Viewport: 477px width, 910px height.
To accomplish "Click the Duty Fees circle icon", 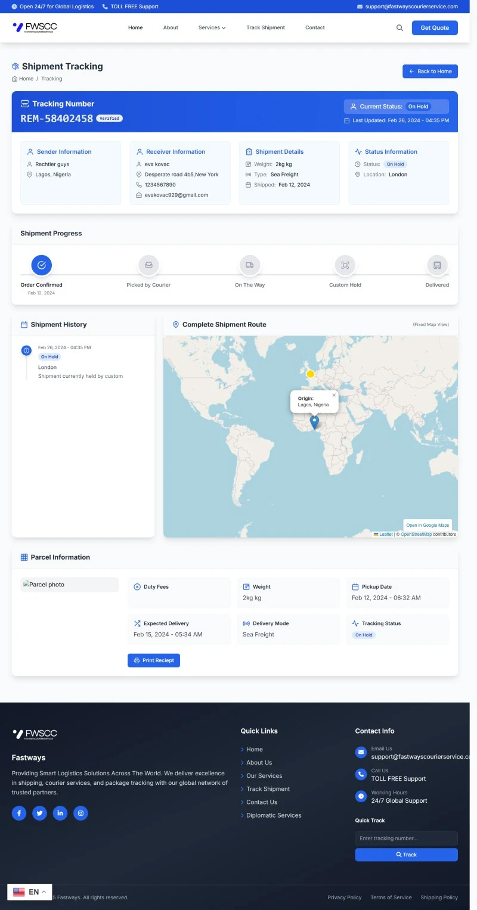I will 137,587.
